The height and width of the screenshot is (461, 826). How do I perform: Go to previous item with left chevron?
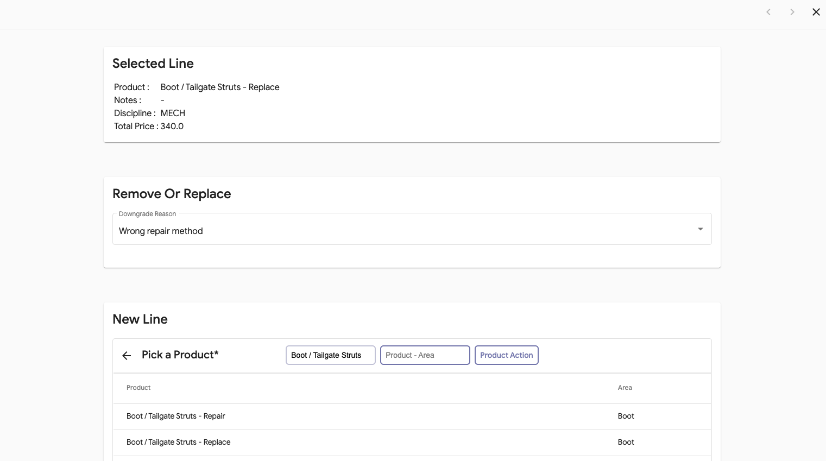tap(768, 12)
